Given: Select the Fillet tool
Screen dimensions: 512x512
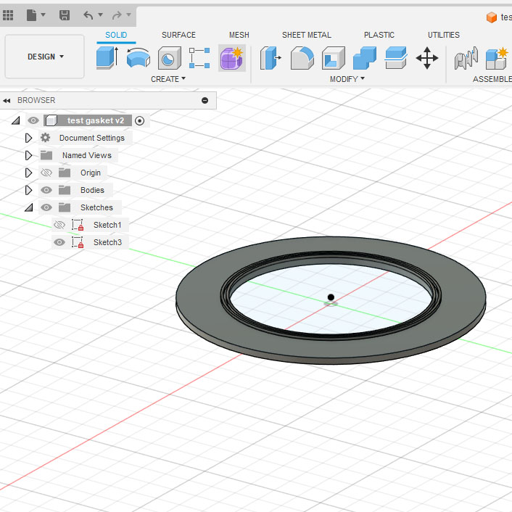Looking at the screenshot, I should (302, 58).
